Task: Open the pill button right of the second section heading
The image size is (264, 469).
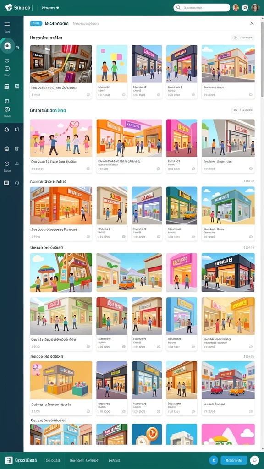Action: pos(243,110)
